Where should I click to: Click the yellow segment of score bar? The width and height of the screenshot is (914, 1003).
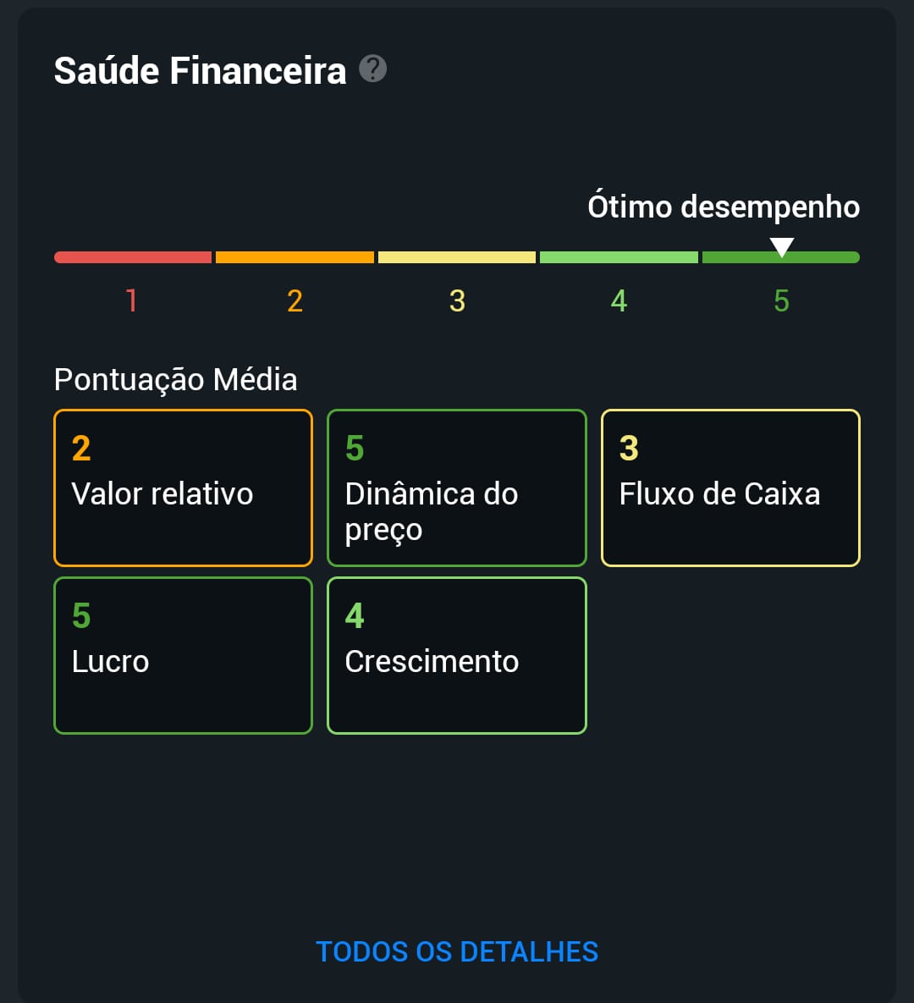coord(457,257)
